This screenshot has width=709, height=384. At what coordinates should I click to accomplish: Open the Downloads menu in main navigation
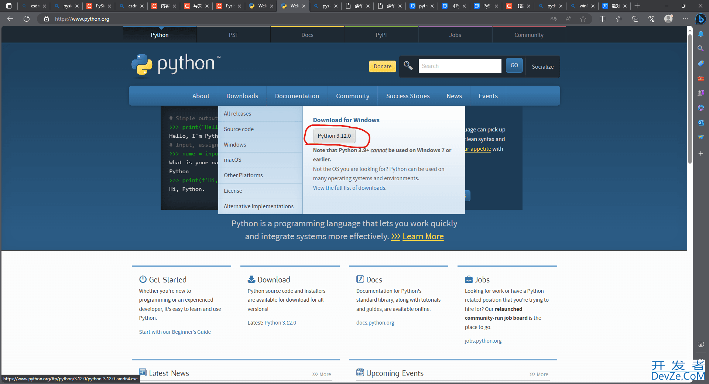point(242,96)
